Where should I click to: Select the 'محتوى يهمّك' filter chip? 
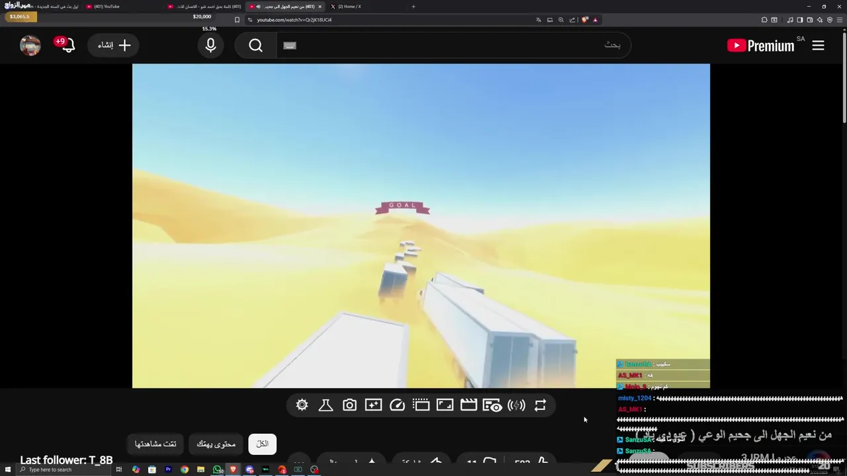click(x=216, y=444)
